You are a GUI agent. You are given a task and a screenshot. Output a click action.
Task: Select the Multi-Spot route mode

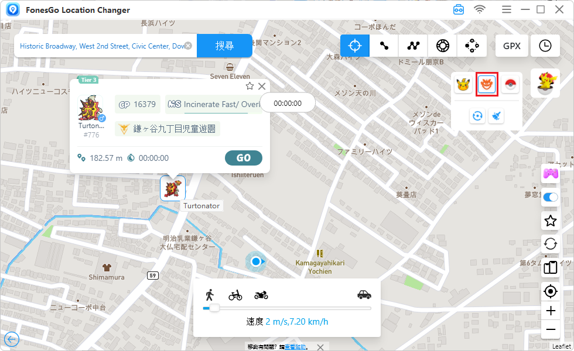[414, 46]
